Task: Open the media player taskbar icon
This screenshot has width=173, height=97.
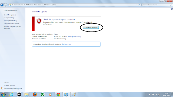Action: pos(50,95)
